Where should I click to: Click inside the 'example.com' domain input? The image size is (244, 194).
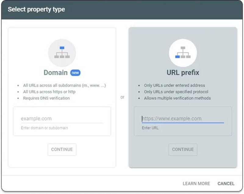(61, 118)
